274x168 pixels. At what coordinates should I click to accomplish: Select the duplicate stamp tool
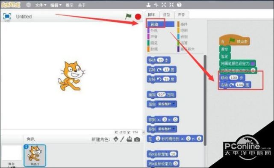point(148,5)
